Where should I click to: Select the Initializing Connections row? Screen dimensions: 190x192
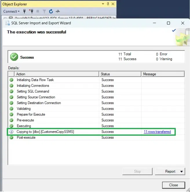click(x=96, y=86)
